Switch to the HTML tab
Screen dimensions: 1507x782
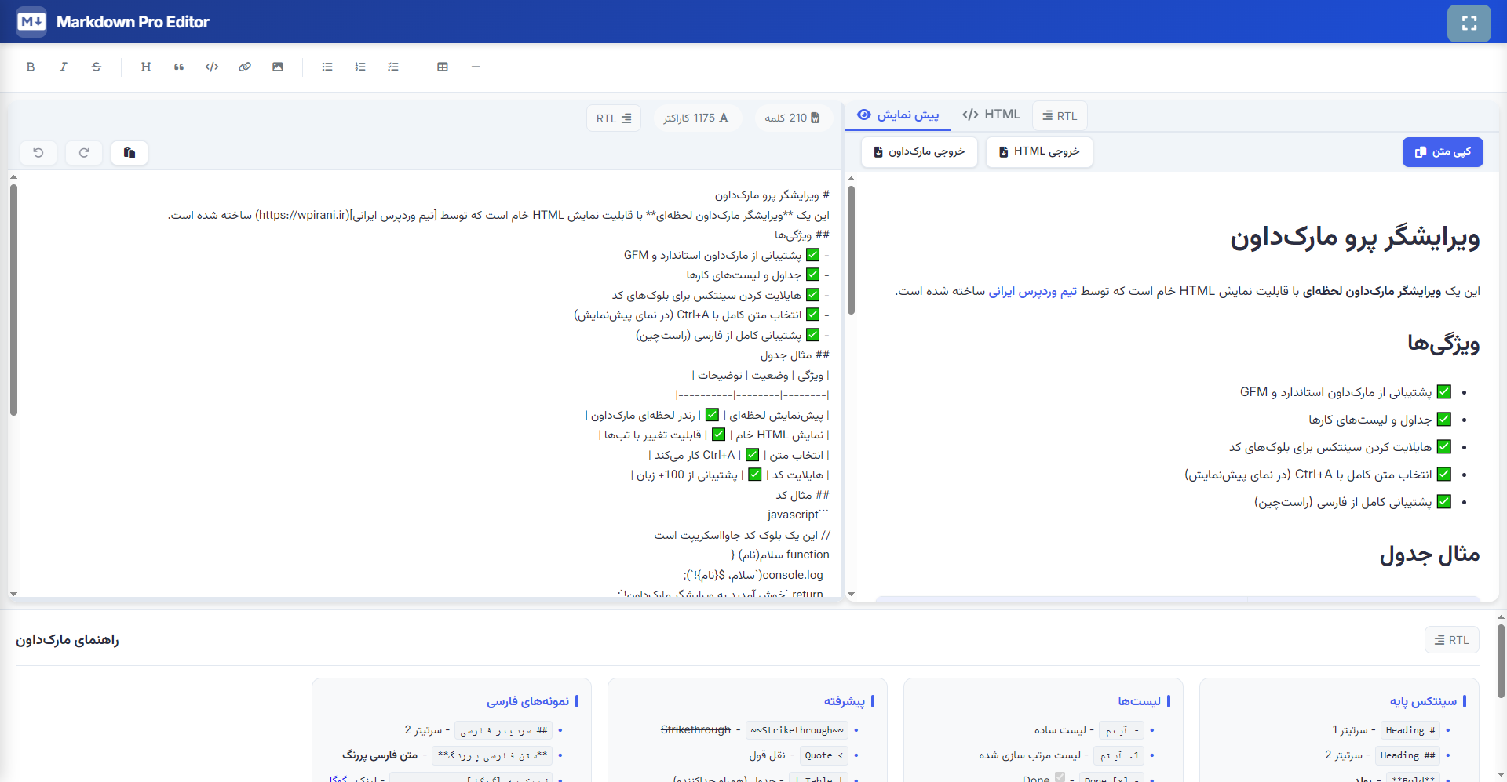point(991,115)
